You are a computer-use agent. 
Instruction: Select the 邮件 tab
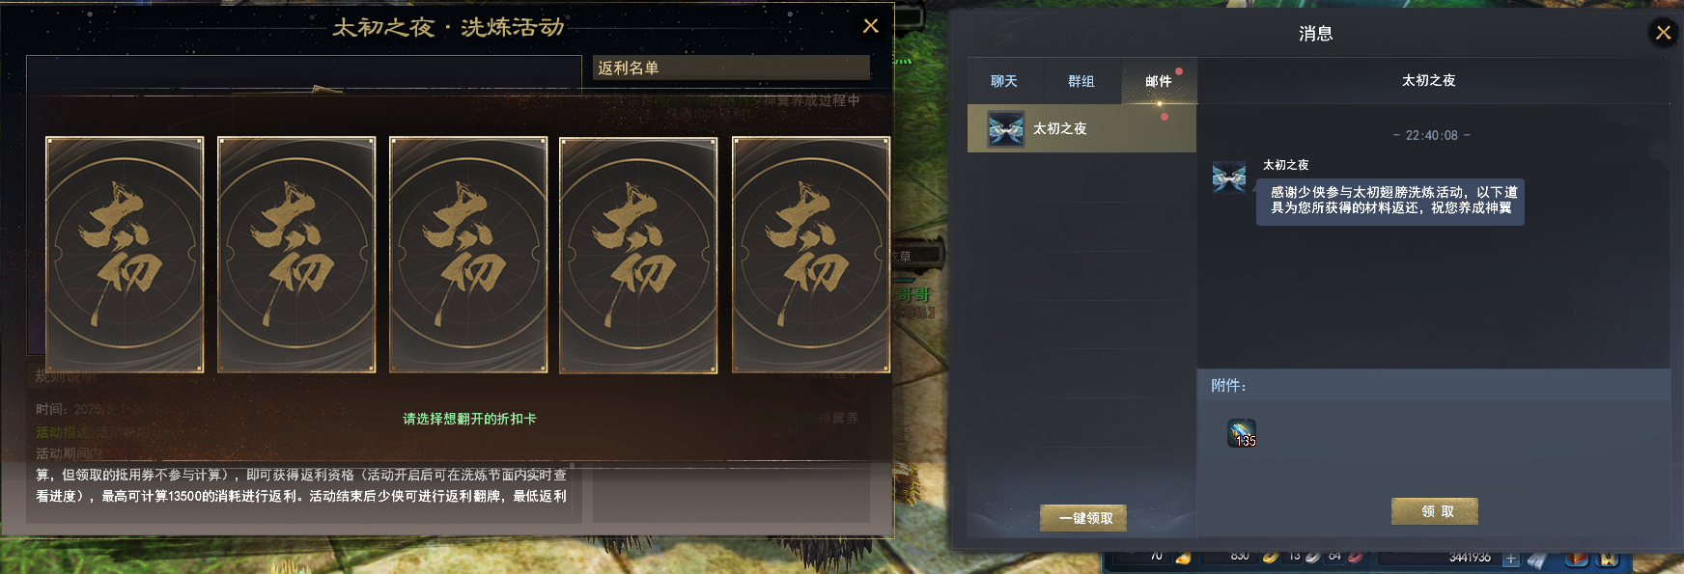click(x=1159, y=81)
